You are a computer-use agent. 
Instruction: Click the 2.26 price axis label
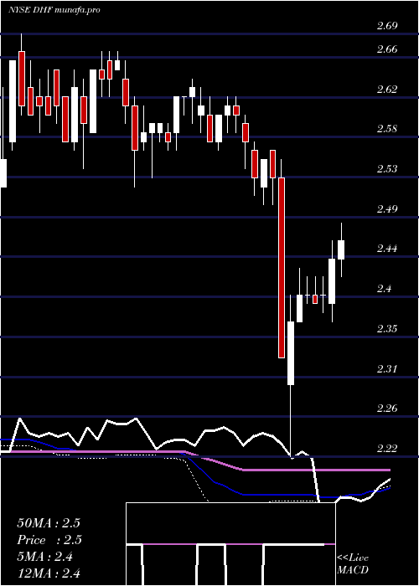387,409
